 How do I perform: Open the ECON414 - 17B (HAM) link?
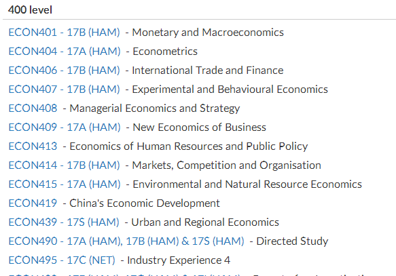[x=64, y=165]
